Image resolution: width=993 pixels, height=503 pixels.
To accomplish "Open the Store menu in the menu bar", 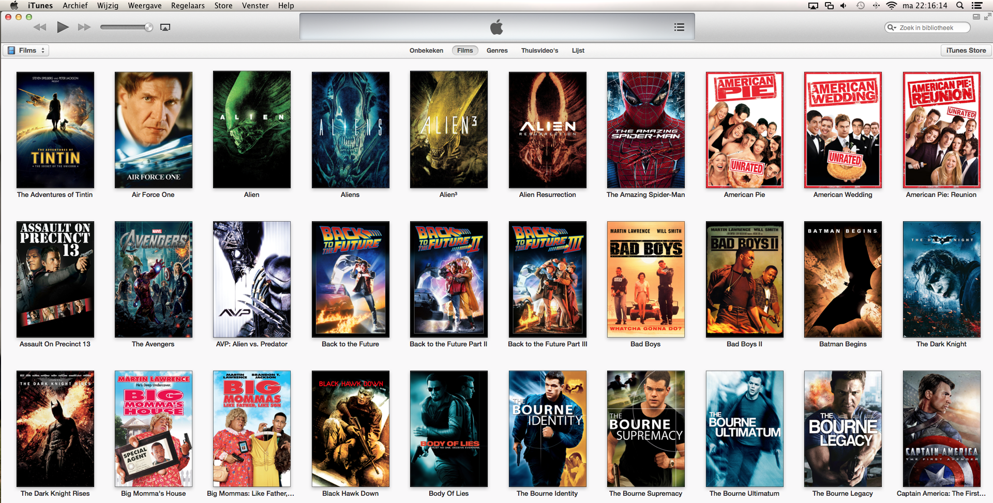I will point(223,6).
